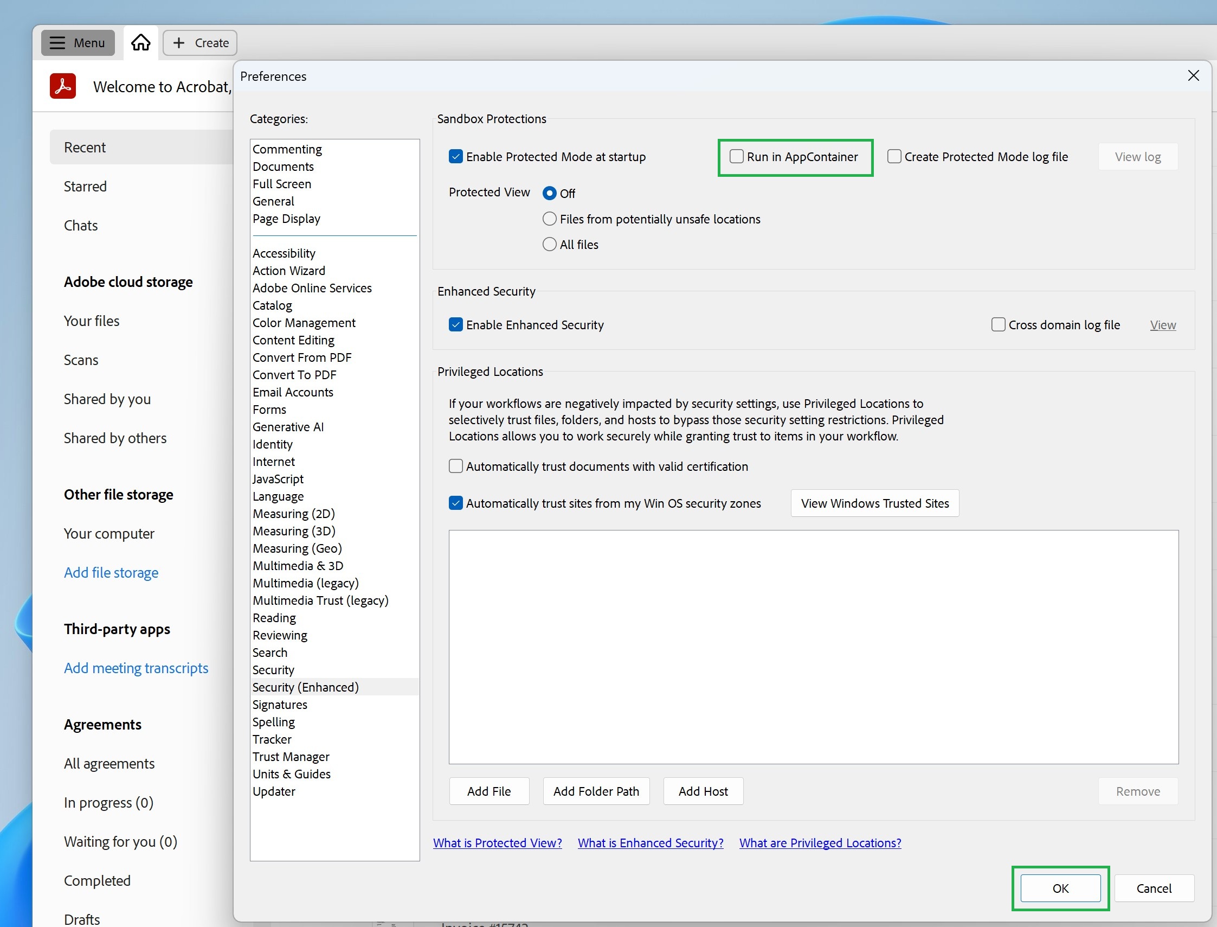Image resolution: width=1217 pixels, height=927 pixels.
Task: Select Accessibility category
Action: point(334,253)
